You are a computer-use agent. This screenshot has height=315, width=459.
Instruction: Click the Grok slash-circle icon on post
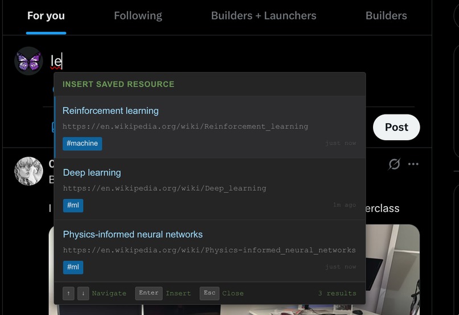tap(394, 164)
